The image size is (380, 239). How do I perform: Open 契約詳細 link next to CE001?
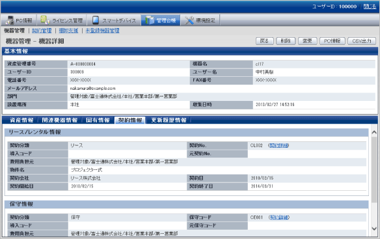tap(279, 217)
